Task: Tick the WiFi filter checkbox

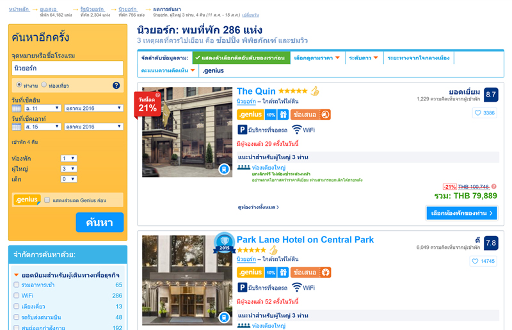Action: [17, 295]
